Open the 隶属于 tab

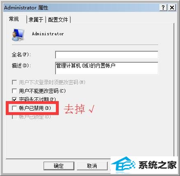point(36,20)
